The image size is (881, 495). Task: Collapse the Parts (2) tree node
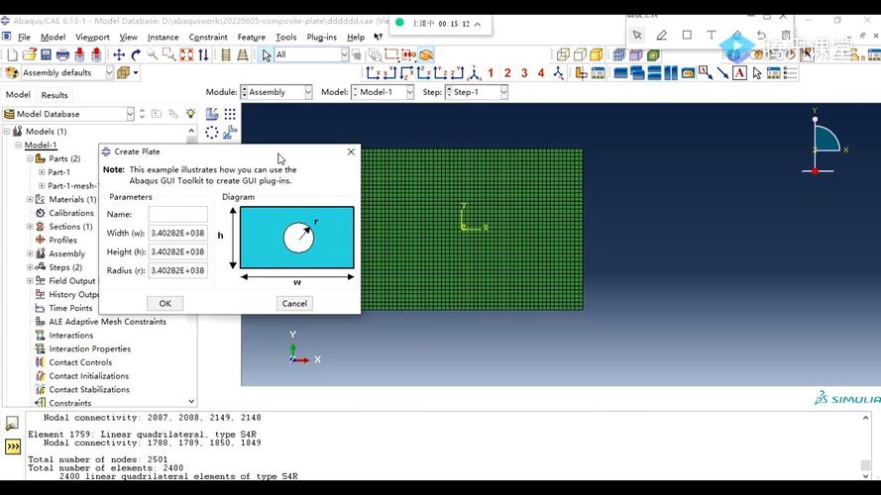(x=30, y=158)
